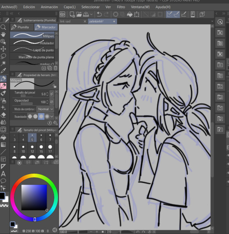Open the help question mark icon
229x234 pixels.
point(202,14)
